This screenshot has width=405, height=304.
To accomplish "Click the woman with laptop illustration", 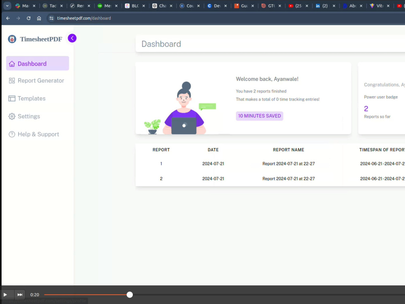I will coord(184,108).
